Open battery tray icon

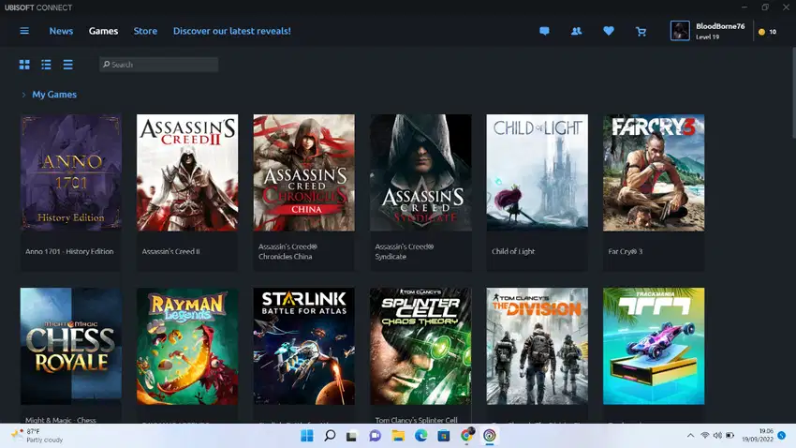pyautogui.click(x=730, y=435)
